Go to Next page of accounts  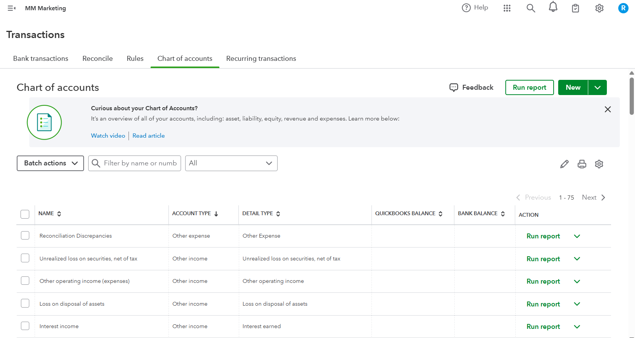point(594,197)
